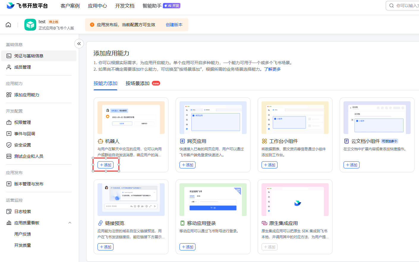This screenshot has width=419, height=262.
Task: Click the 安全设置 shield icon
Action: tap(9, 145)
